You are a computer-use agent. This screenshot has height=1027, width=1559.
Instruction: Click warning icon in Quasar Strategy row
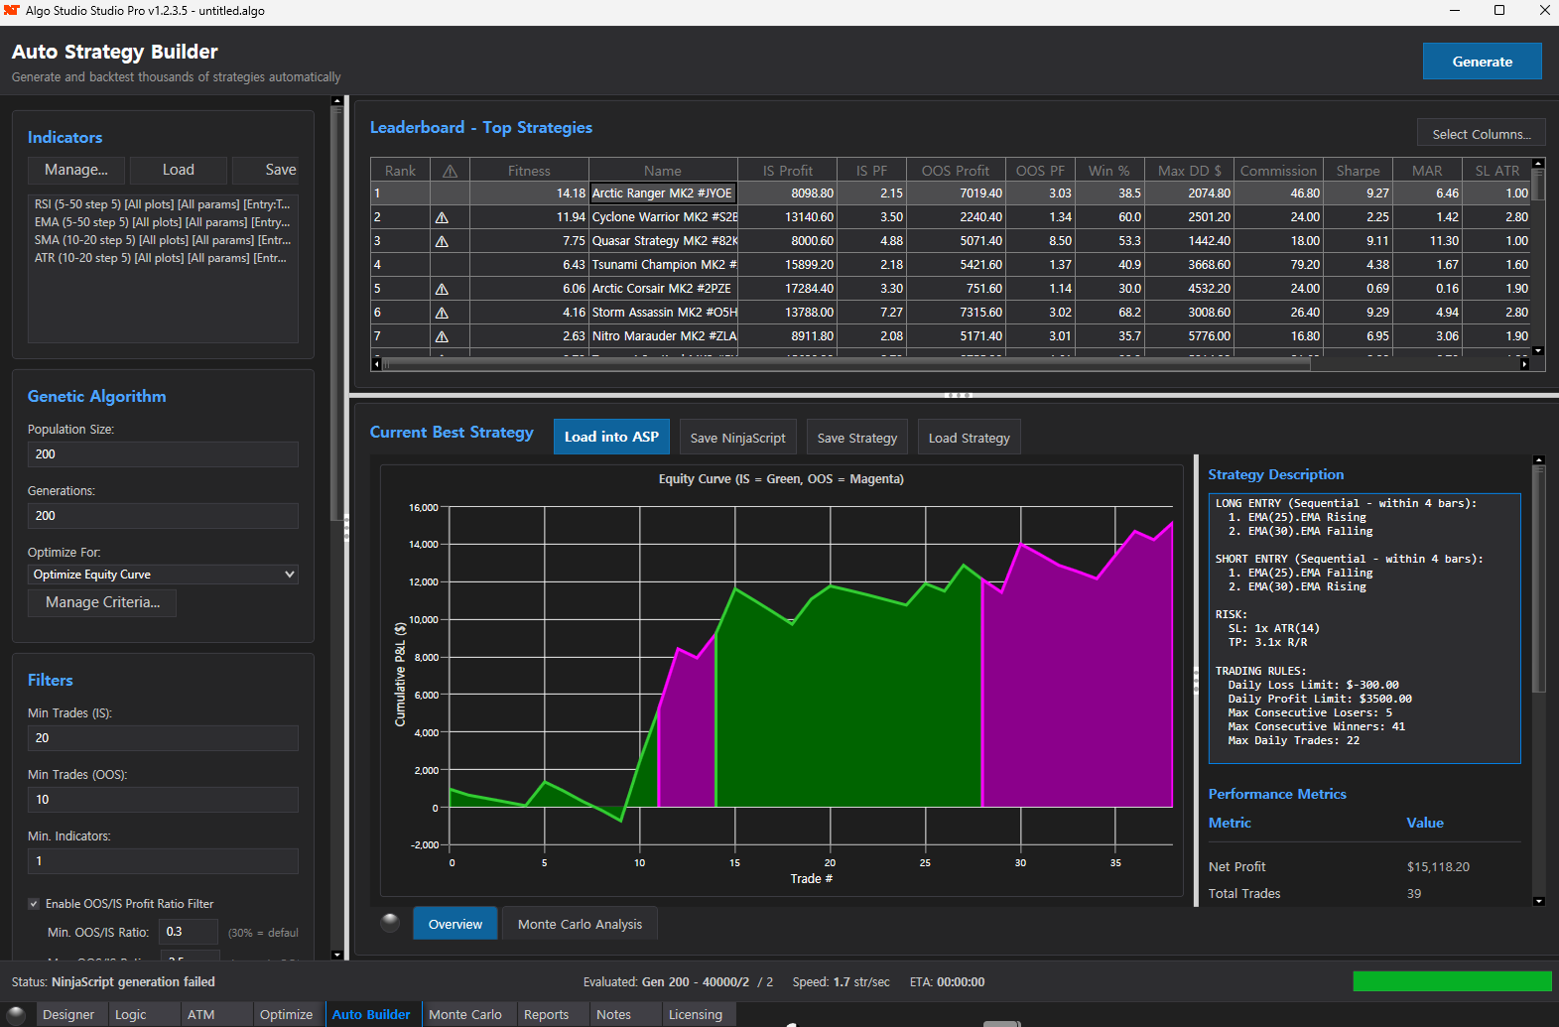pos(442,241)
